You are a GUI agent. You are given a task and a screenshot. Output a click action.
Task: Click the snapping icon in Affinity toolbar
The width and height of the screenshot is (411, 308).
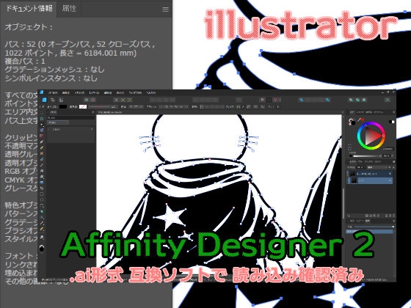[275, 100]
